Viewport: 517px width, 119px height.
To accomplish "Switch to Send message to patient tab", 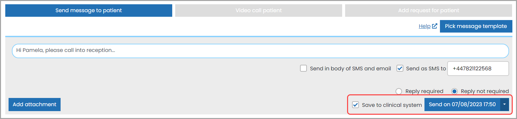I will click(x=89, y=11).
